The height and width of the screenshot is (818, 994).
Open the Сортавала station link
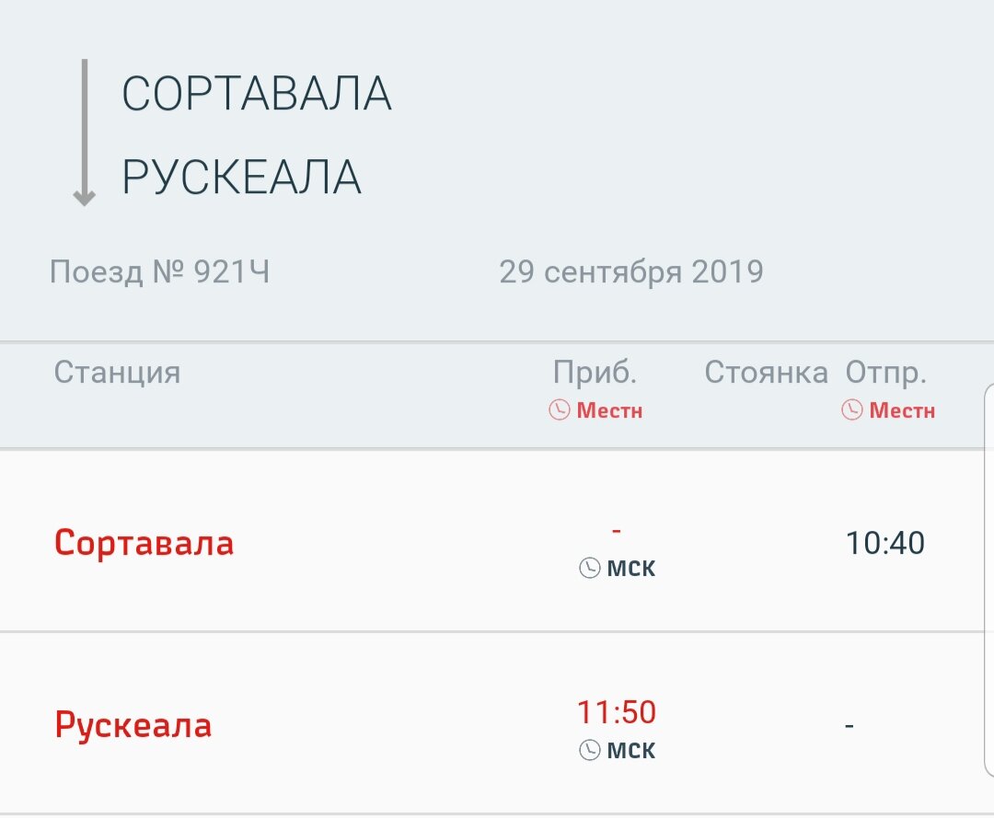click(143, 543)
